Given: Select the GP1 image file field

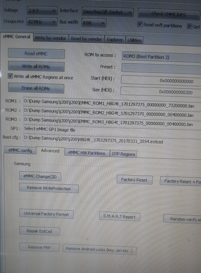Looking at the screenshot, I should (x=112, y=129).
